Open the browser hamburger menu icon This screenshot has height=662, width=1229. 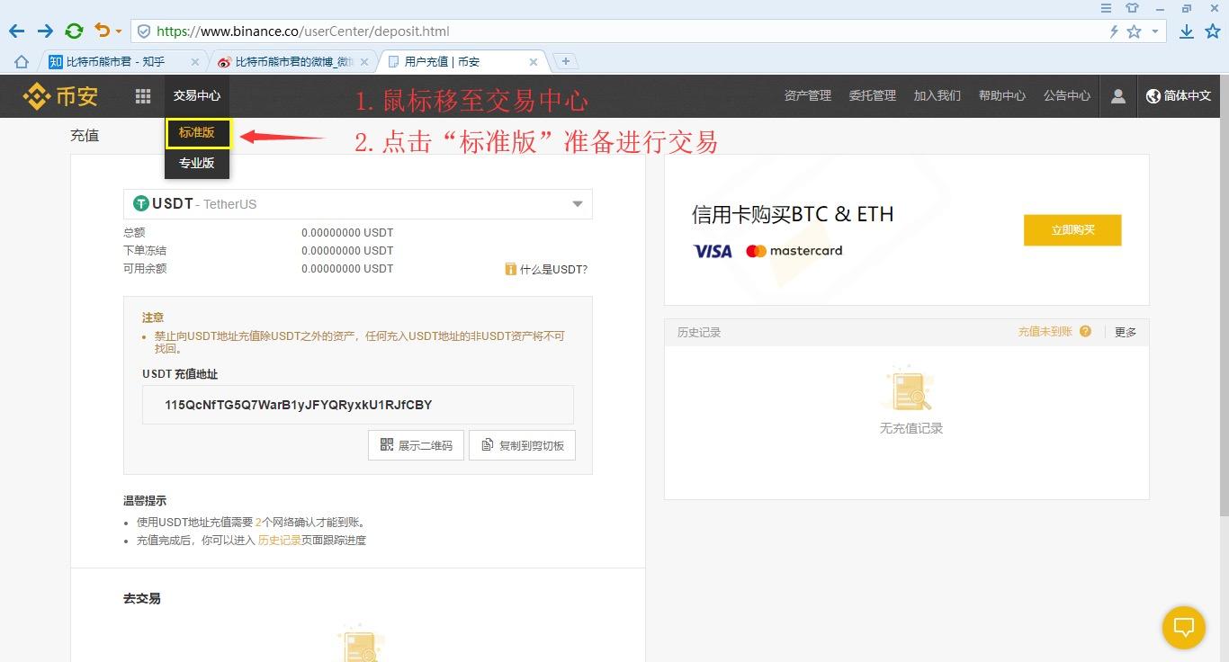click(x=1107, y=8)
